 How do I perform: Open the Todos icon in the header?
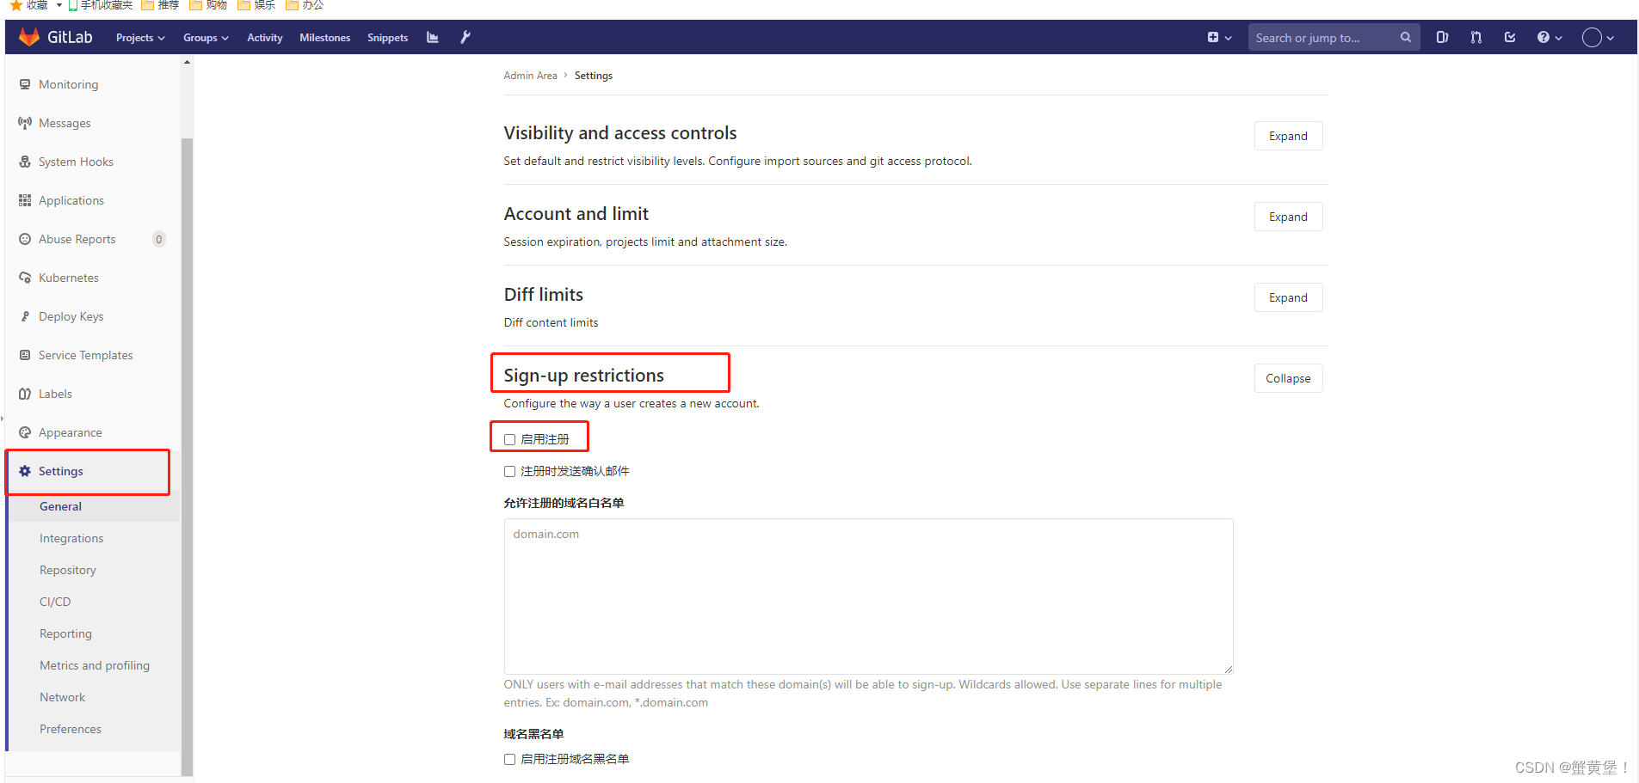(x=1510, y=37)
